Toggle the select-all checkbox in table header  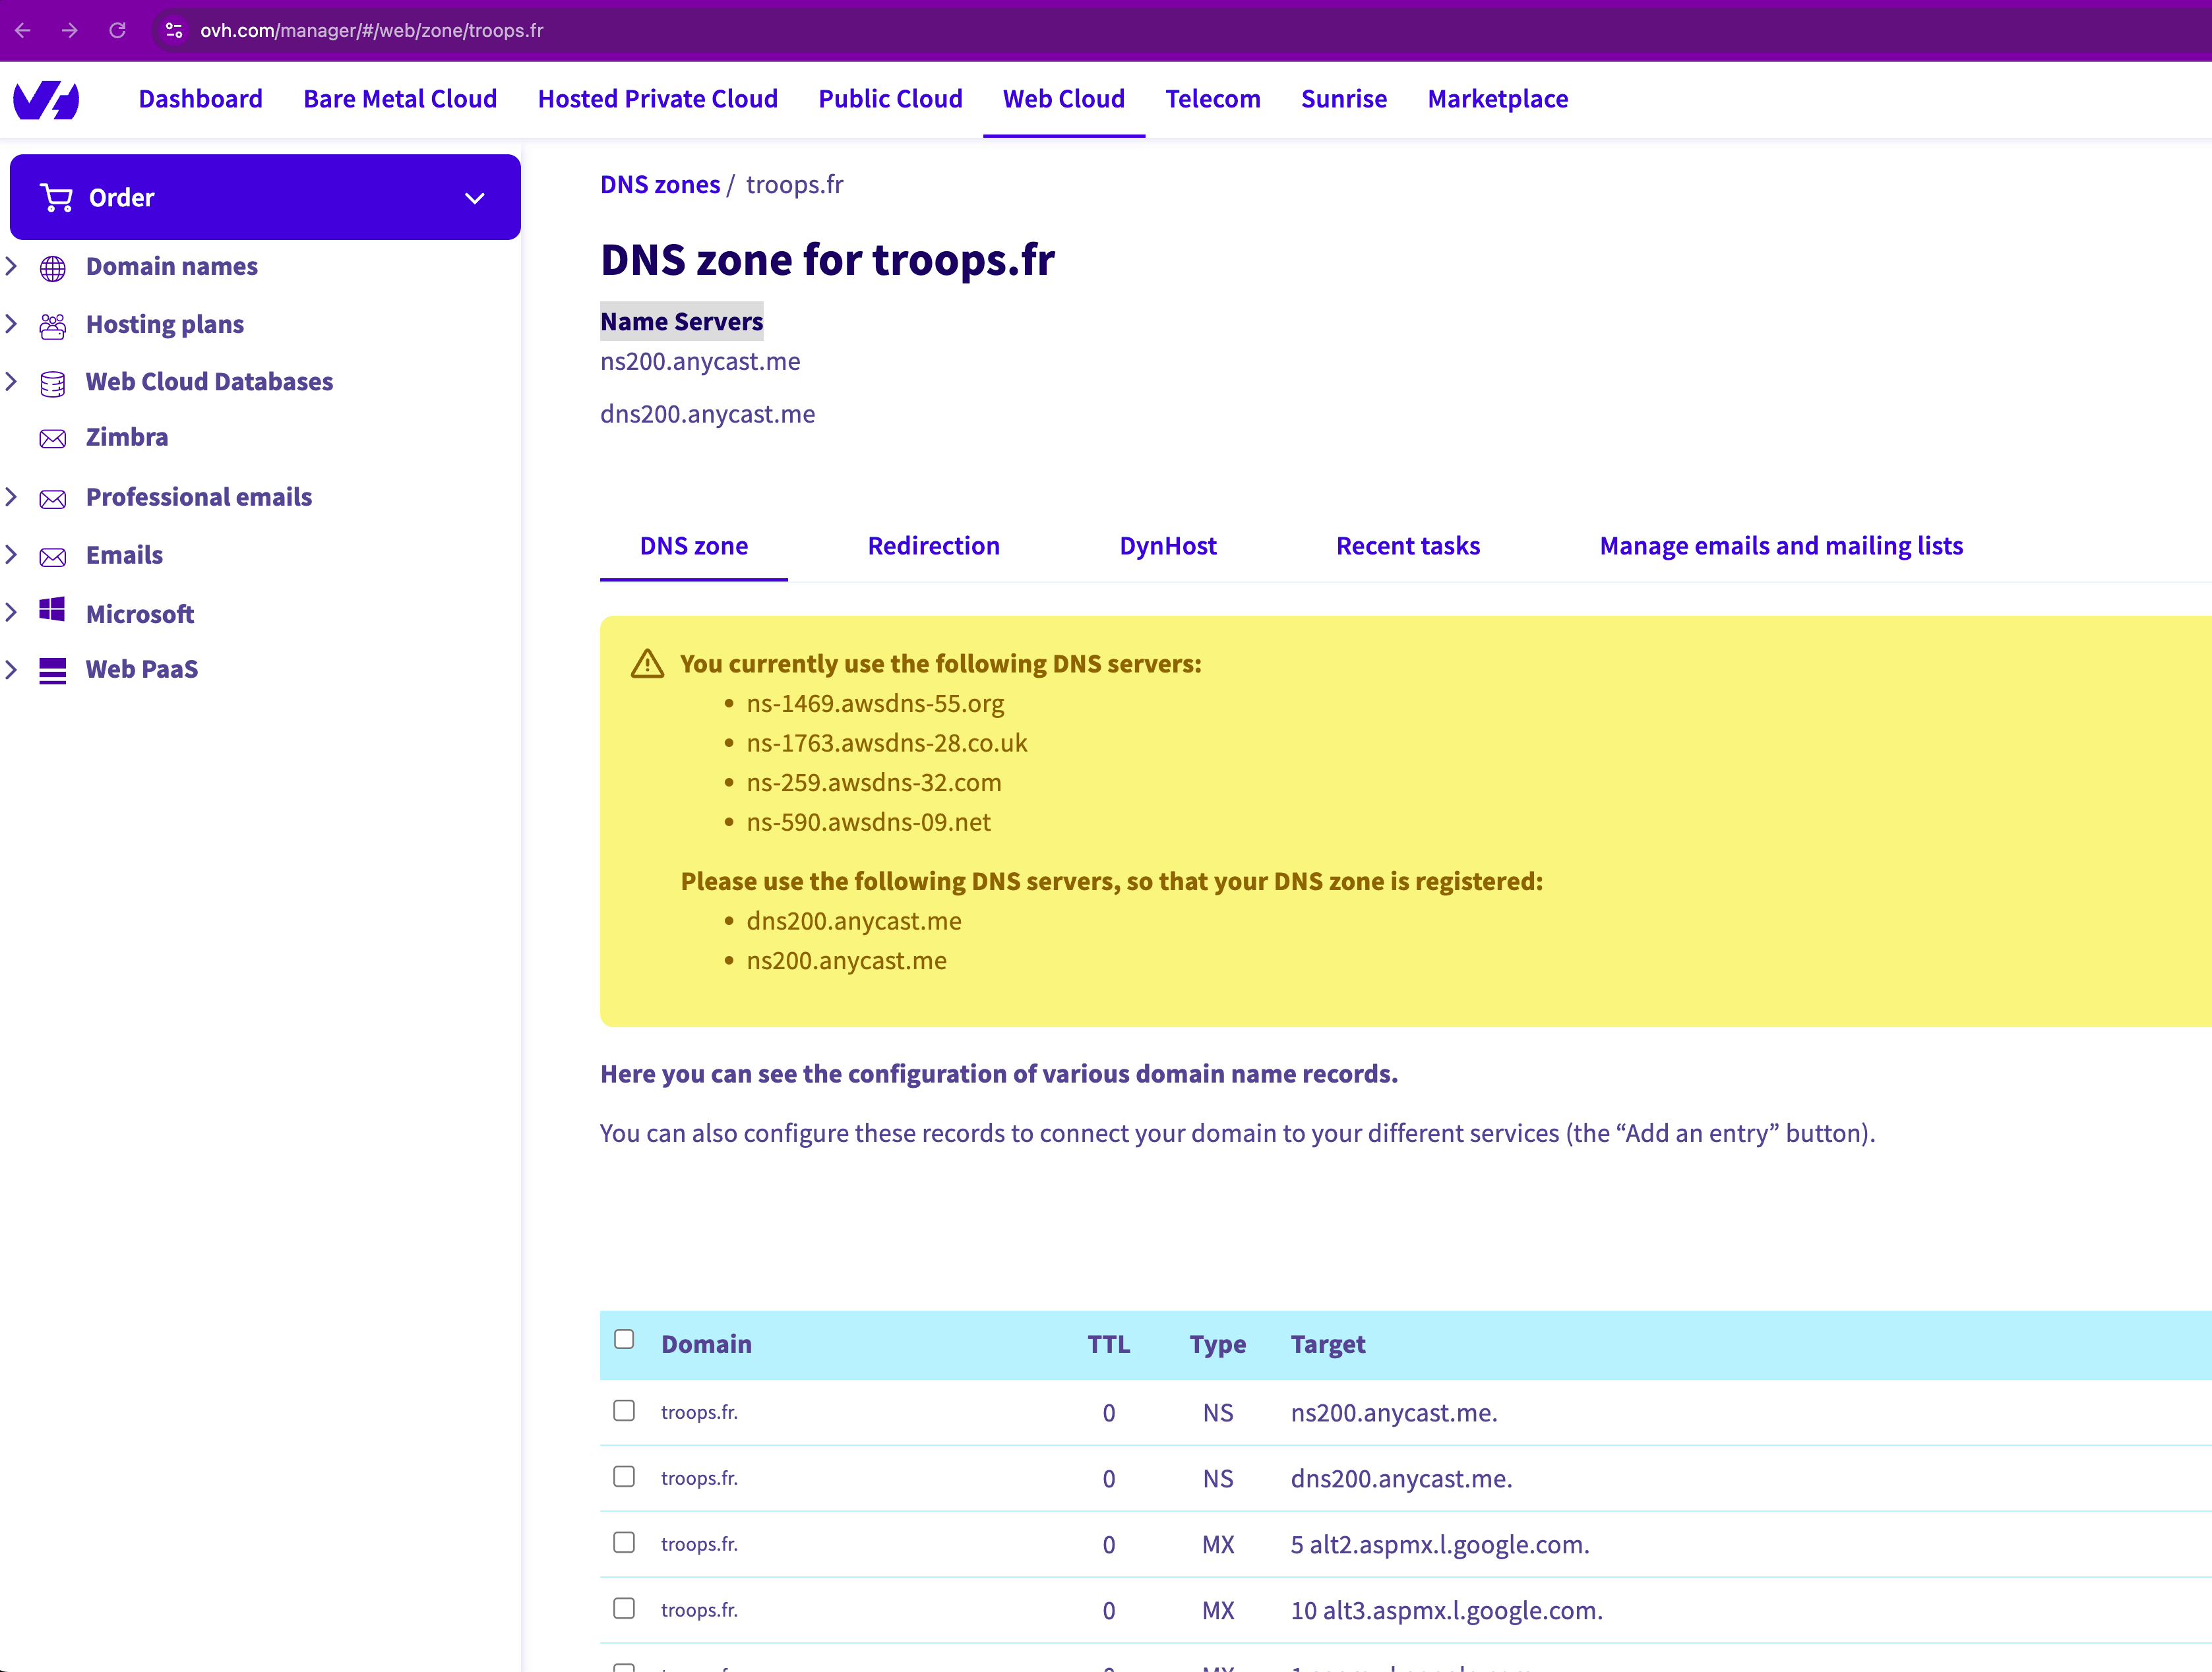pyautogui.click(x=624, y=1339)
